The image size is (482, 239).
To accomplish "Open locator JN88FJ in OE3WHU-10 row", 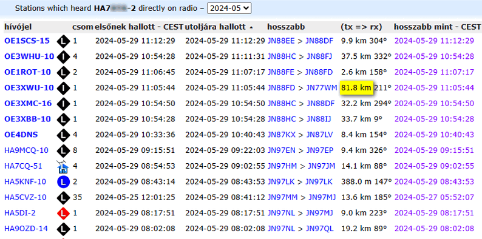I will [319, 56].
